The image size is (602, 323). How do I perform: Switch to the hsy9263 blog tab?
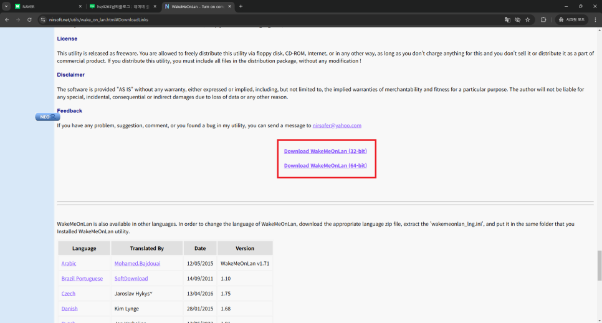pyautogui.click(x=123, y=6)
